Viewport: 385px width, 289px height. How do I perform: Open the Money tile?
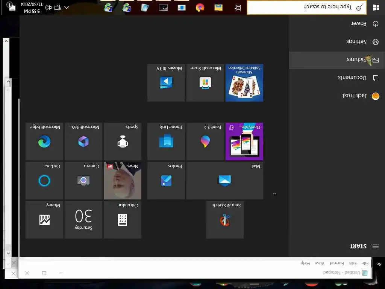click(x=44, y=219)
